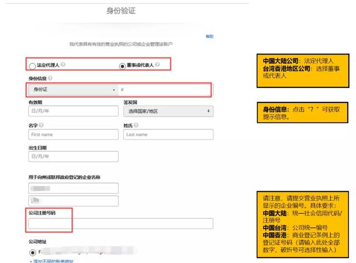The image size is (356, 263).
Task: Click help icon next to 董事或代表人
Action: click(157, 64)
